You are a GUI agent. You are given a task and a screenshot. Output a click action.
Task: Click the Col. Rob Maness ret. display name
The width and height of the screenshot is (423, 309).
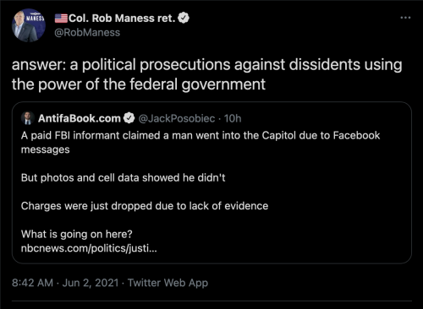click(x=122, y=19)
